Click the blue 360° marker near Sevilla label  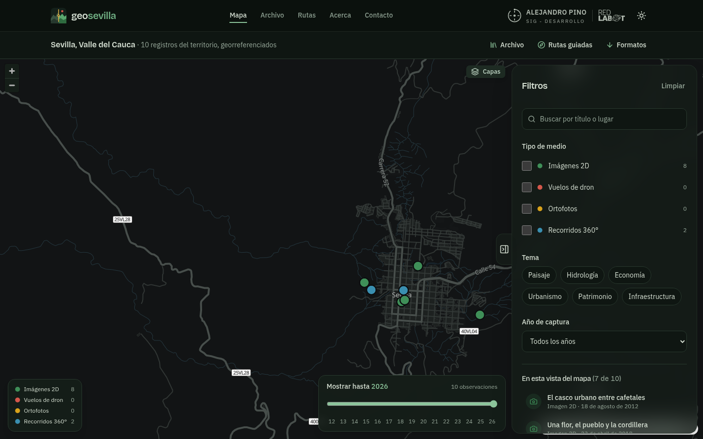[403, 291]
